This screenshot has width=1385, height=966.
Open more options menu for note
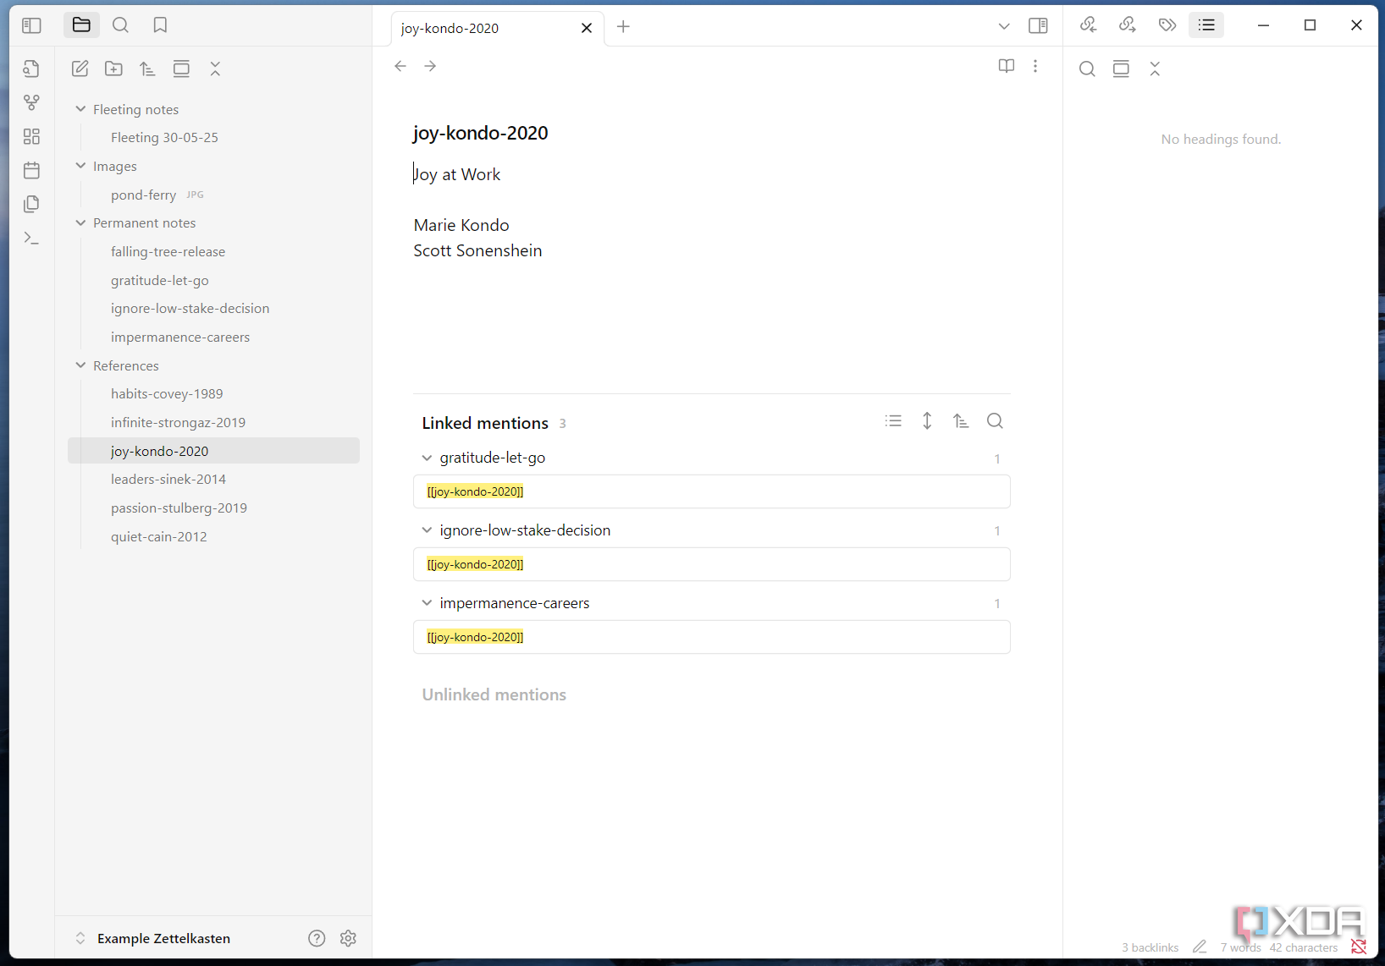point(1035,66)
